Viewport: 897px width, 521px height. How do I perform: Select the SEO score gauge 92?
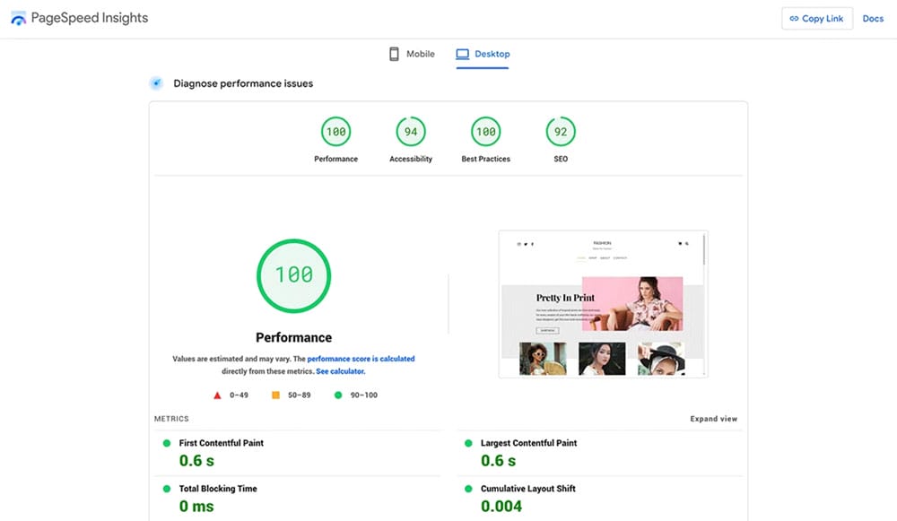pos(561,132)
